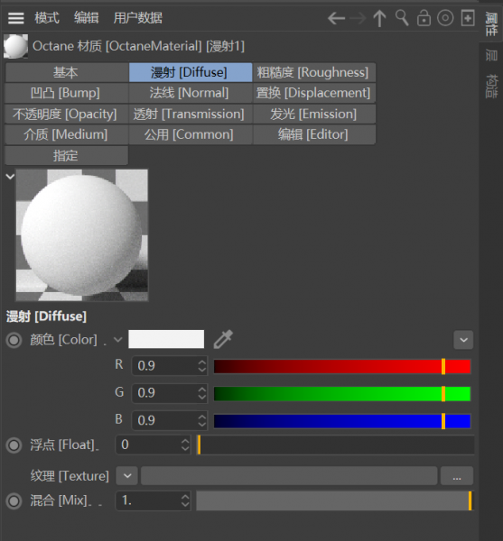Collapse the material preview with chevron

click(10, 177)
